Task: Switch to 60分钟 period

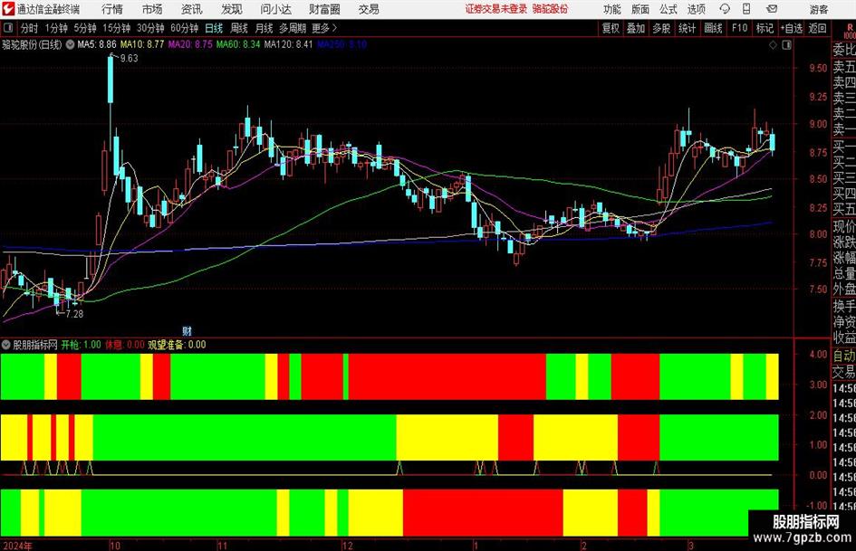Action: coord(185,28)
